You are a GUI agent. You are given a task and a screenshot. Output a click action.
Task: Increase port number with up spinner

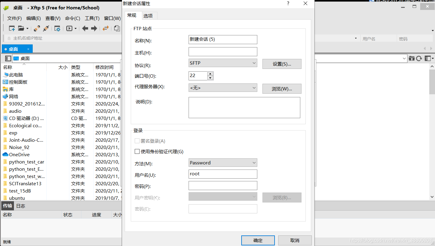(x=210, y=73)
